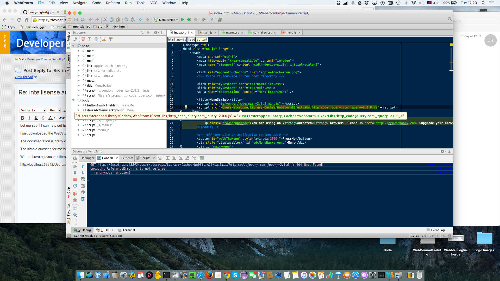This screenshot has width=500, height=281.
Task: Open the Refactor menu
Action: 113,3
